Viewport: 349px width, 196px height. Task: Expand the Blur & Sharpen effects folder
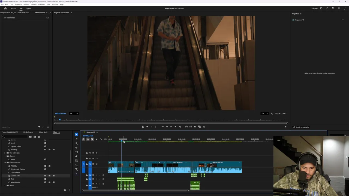[x=5, y=153]
